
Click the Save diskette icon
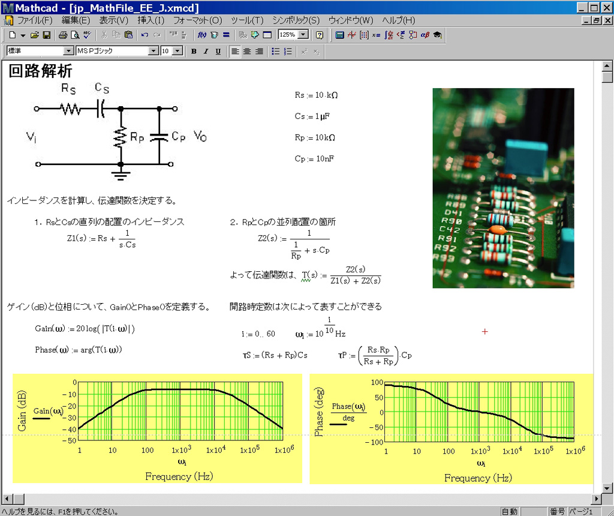(46, 35)
